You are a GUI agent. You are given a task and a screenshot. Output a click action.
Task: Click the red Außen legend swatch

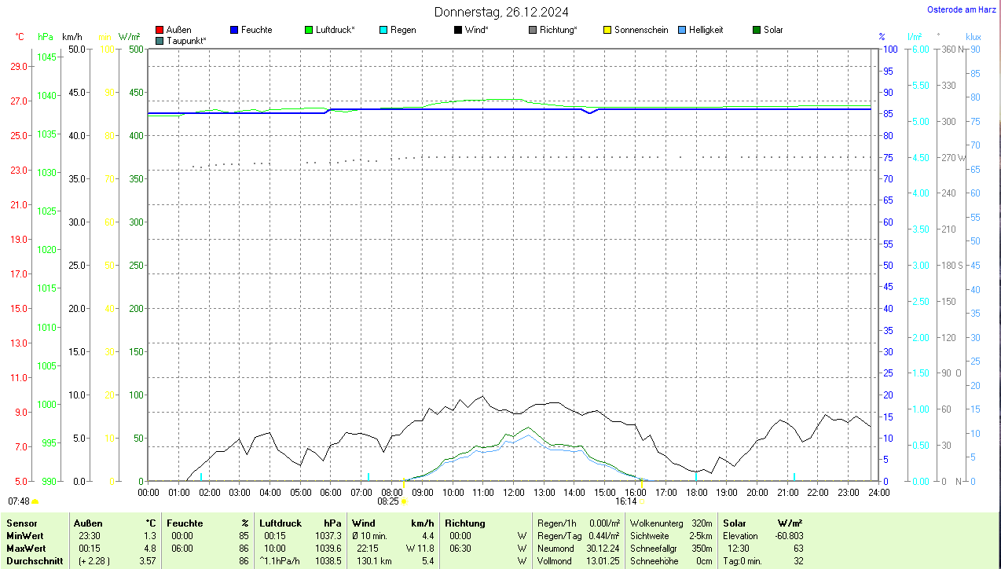159,30
